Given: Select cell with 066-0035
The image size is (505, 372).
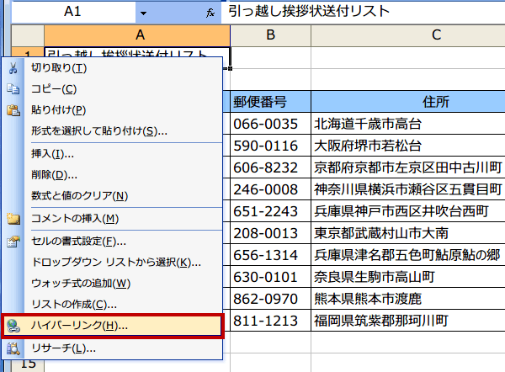Looking at the screenshot, I should [x=270, y=124].
